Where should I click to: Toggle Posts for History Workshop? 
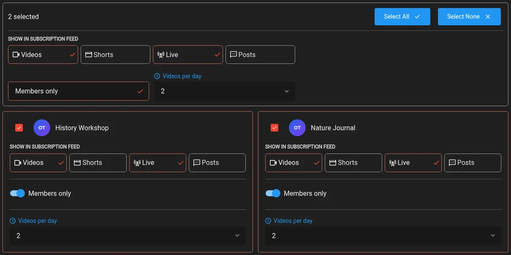coord(217,163)
